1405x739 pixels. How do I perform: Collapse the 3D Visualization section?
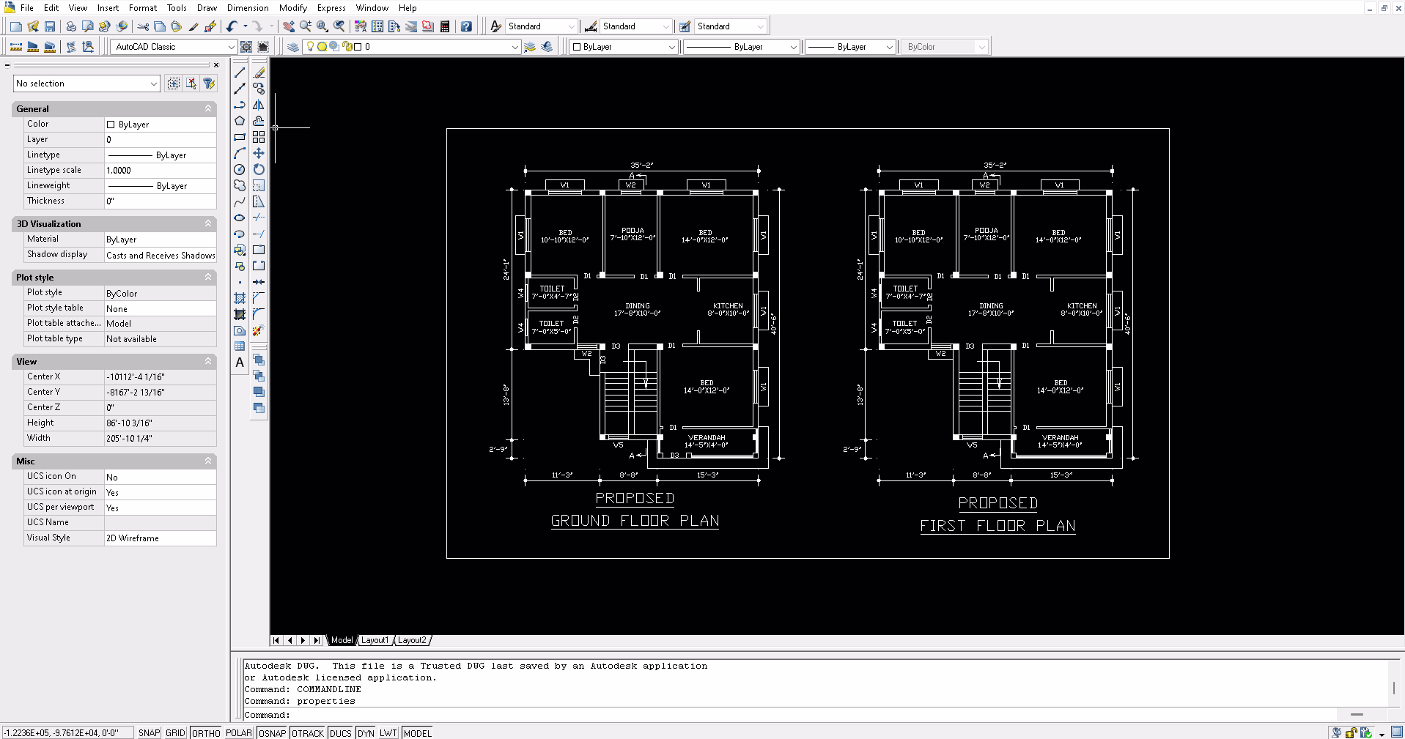(208, 223)
